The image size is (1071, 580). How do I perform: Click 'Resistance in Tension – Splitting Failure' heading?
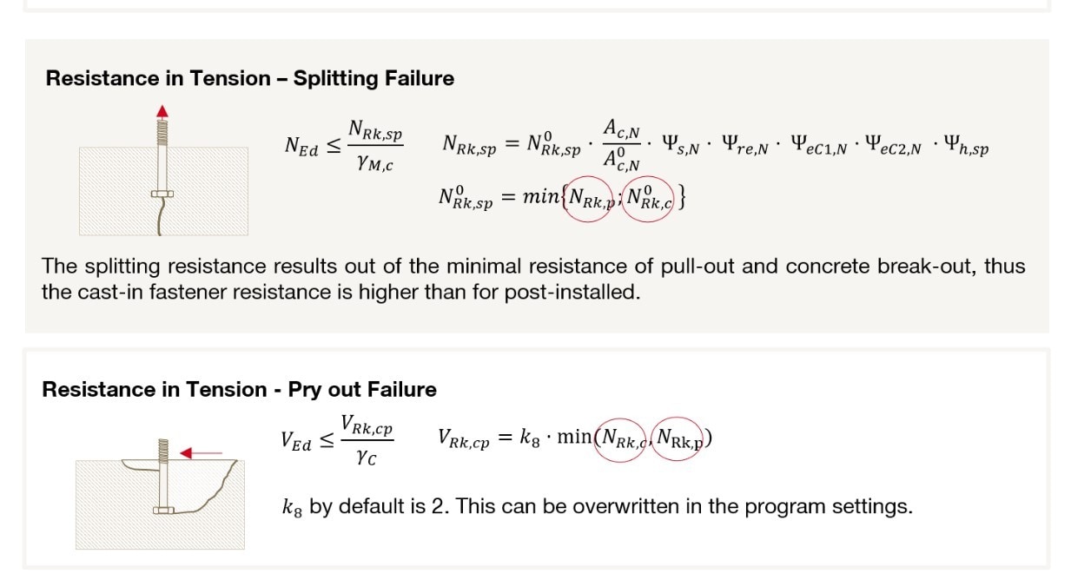point(250,78)
